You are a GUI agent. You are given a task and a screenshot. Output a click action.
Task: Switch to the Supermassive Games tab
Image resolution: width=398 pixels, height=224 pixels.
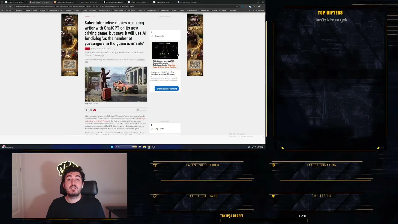pos(90,2)
